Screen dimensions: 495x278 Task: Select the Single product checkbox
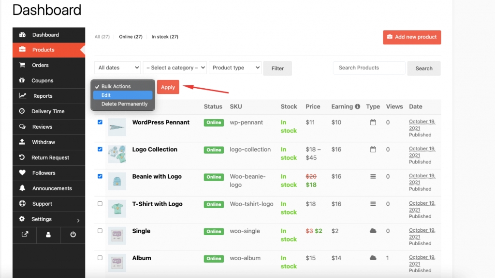pyautogui.click(x=100, y=230)
